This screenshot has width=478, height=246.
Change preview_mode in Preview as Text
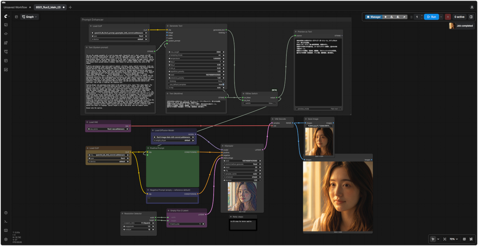(319, 109)
